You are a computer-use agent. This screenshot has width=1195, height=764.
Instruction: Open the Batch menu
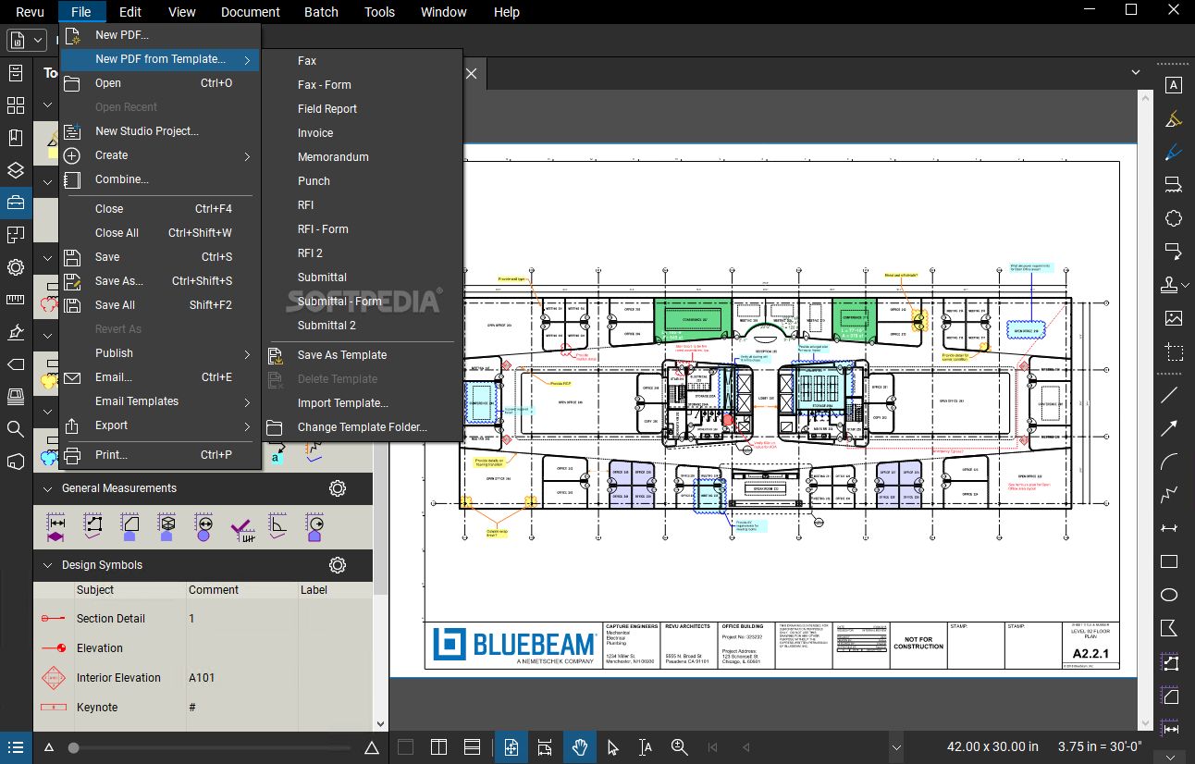point(321,12)
